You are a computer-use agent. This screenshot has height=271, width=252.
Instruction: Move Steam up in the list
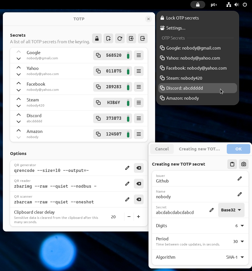point(19,99)
